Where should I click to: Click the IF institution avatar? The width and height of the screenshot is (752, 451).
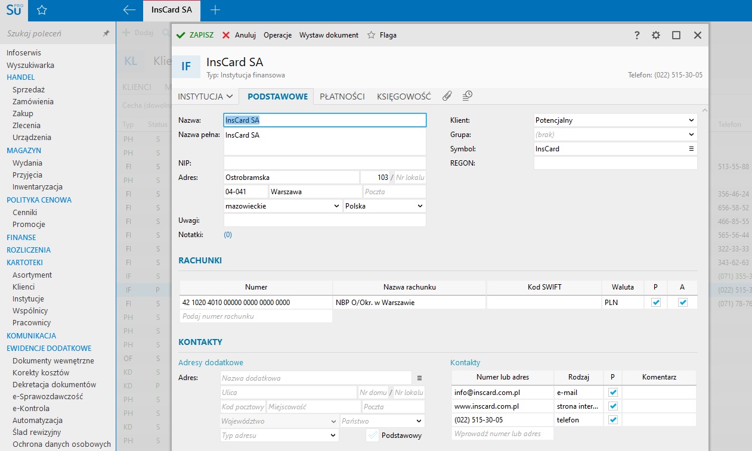pos(186,67)
